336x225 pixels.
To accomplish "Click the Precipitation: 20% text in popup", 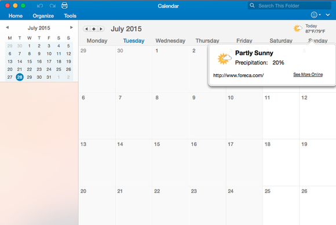I will pos(260,63).
